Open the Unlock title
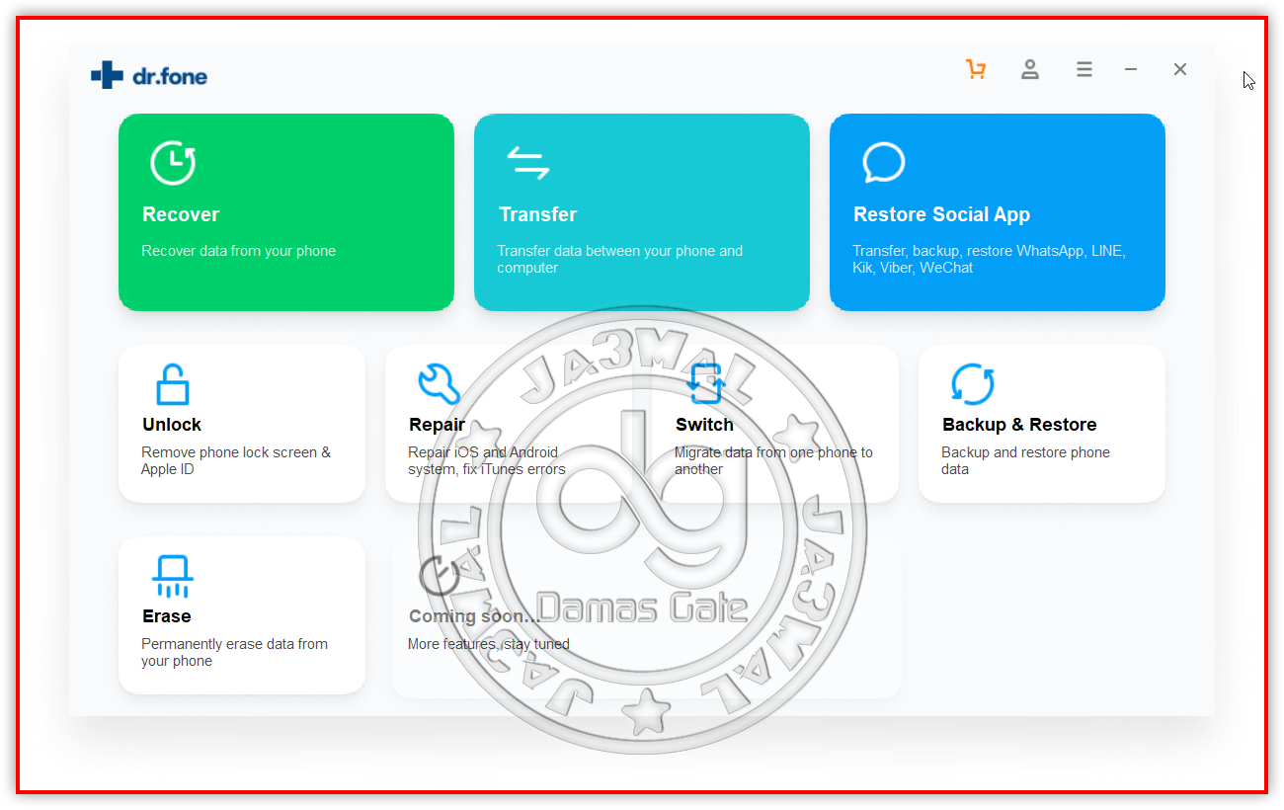This screenshot has width=1284, height=810. click(x=172, y=425)
